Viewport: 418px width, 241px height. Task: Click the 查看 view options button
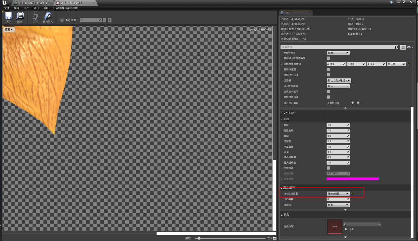[9, 30]
